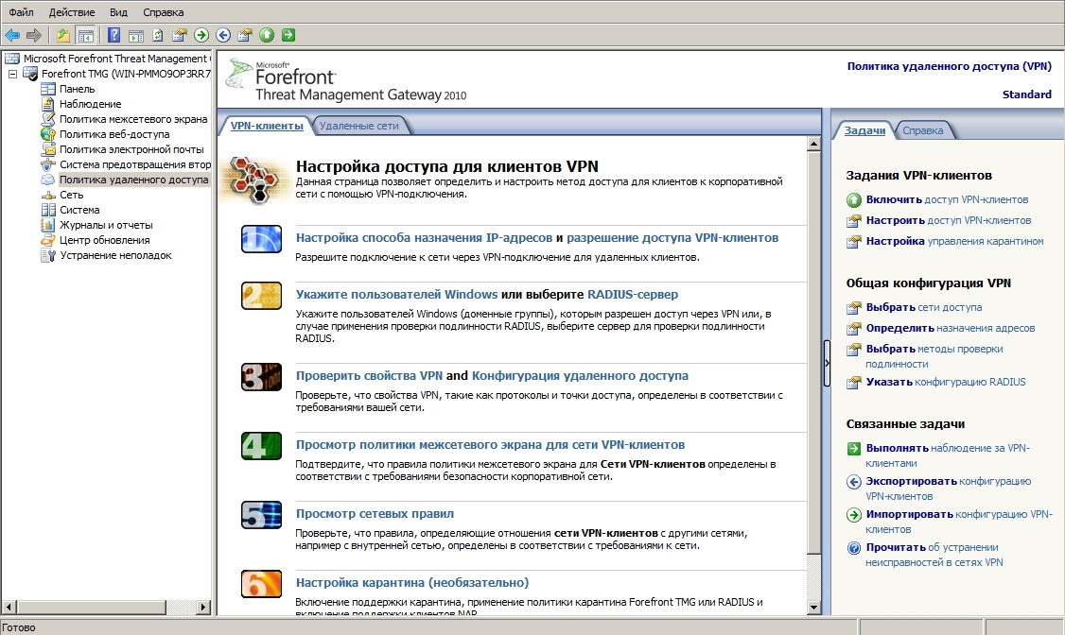Collapse the task pane with the splitter handle

(827, 363)
